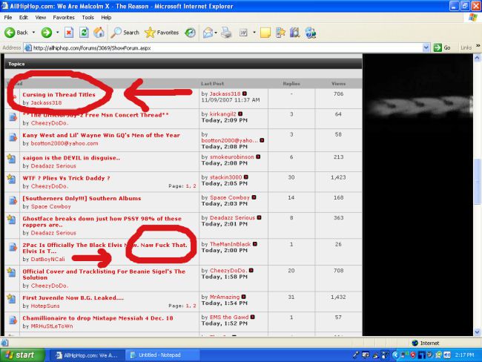The height and width of the screenshot is (362, 482).
Task: Open First Juvenile Now B.G. Leaked thread
Action: 73,297
